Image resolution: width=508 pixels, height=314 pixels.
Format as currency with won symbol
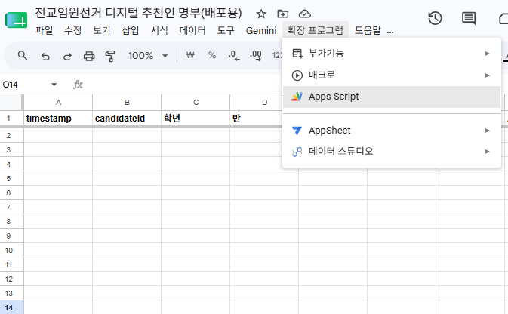(x=190, y=55)
